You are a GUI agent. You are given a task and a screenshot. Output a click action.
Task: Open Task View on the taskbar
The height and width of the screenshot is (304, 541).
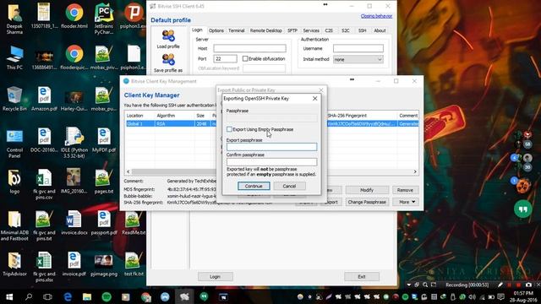[x=47, y=296]
